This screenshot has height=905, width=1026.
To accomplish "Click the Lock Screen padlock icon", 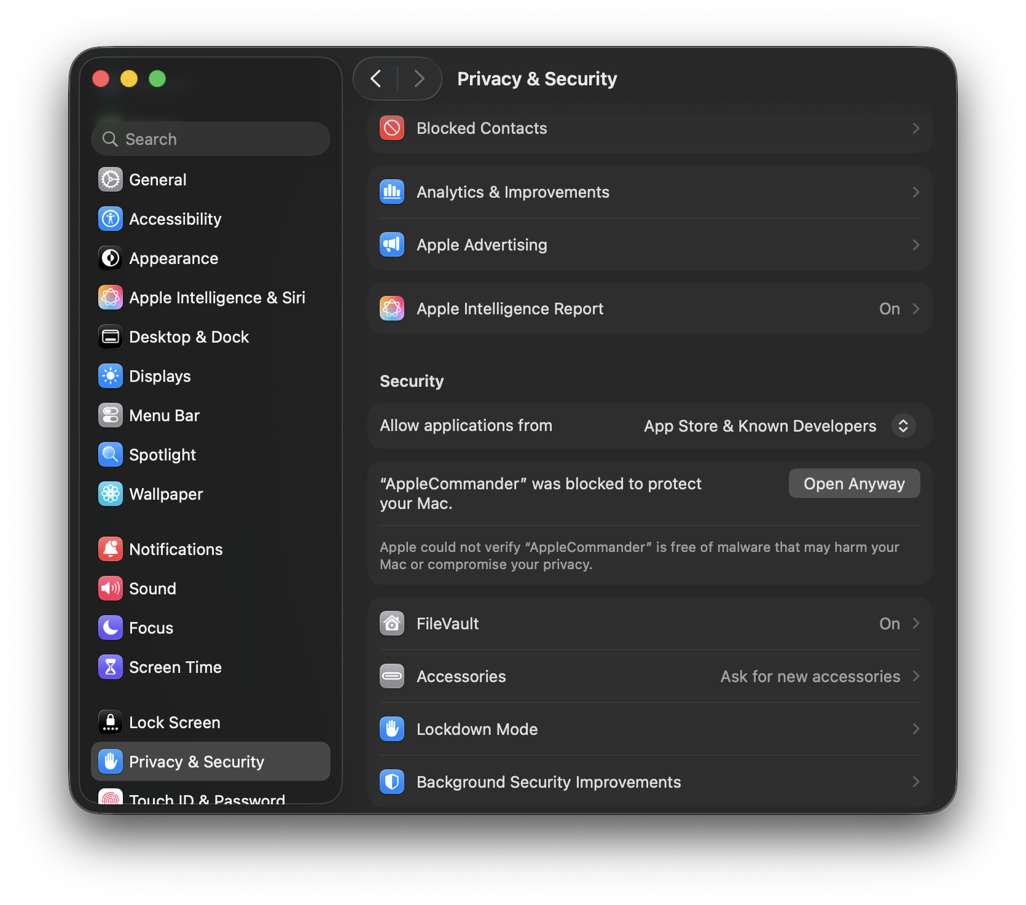I will (x=111, y=723).
